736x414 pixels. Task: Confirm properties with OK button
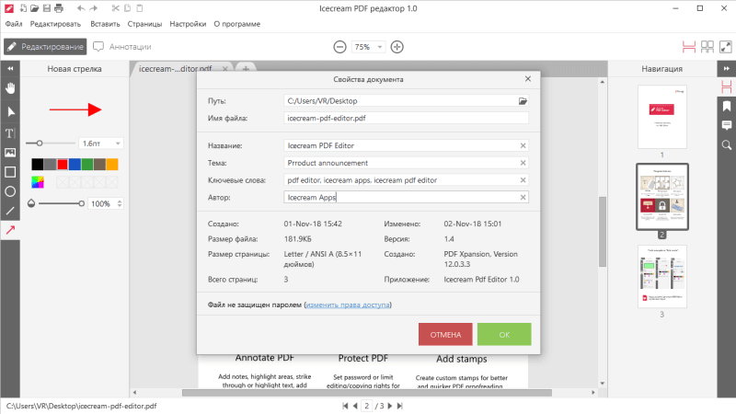click(504, 334)
